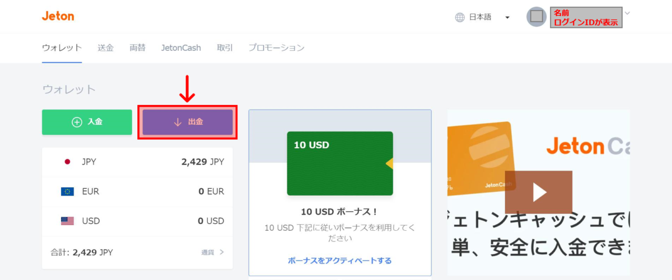Play the JetonCash promo video
The width and height of the screenshot is (672, 280).
pos(539,192)
